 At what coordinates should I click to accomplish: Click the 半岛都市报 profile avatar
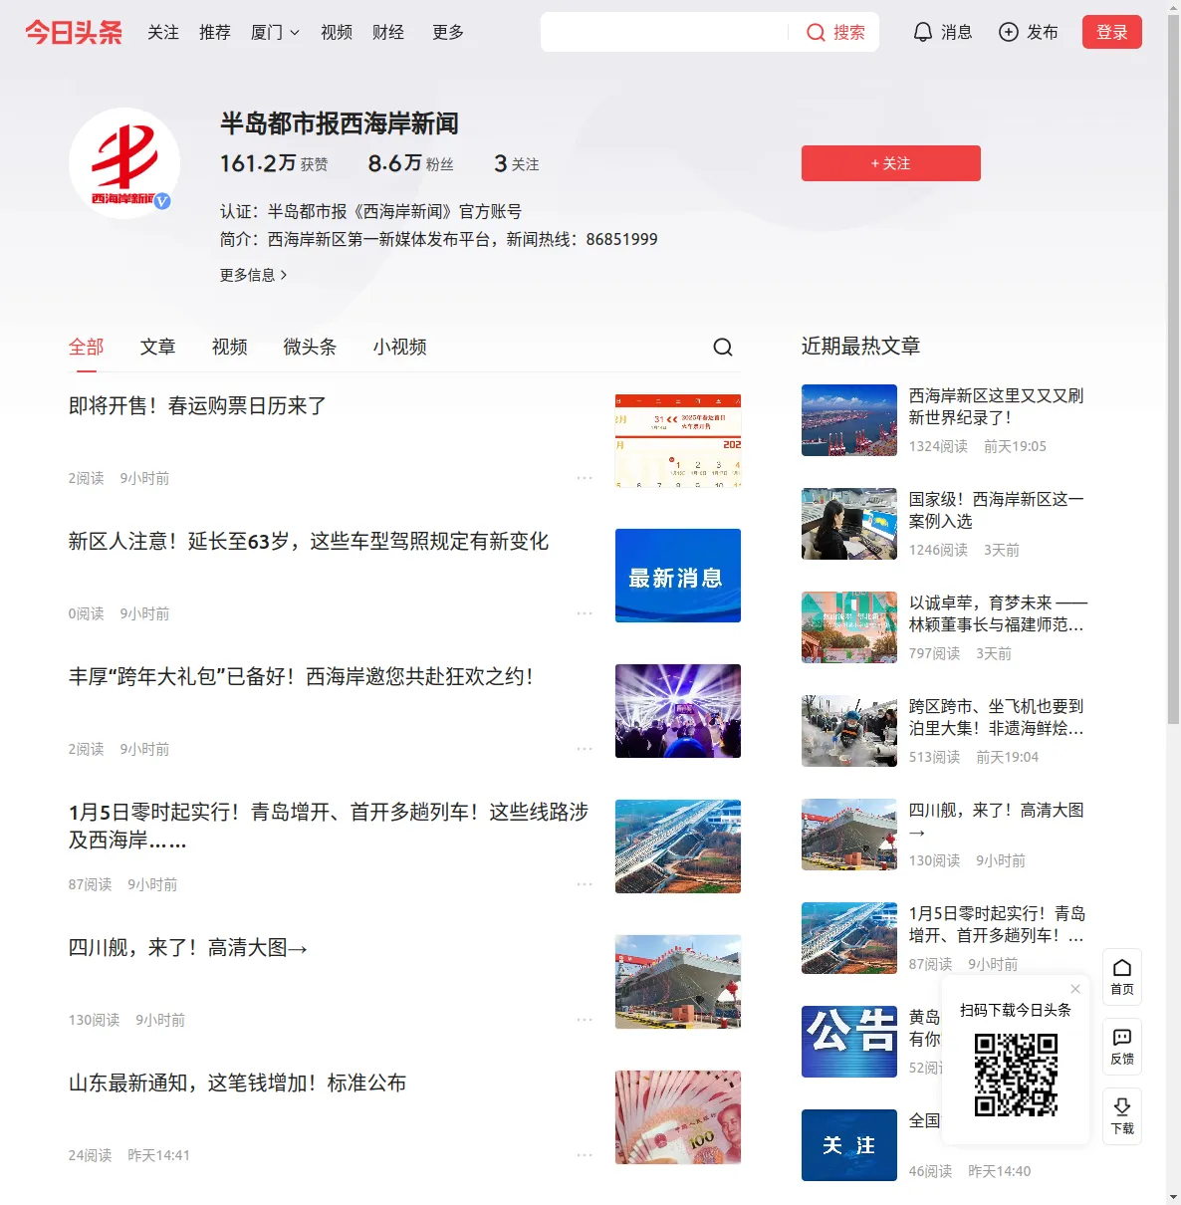point(124,163)
